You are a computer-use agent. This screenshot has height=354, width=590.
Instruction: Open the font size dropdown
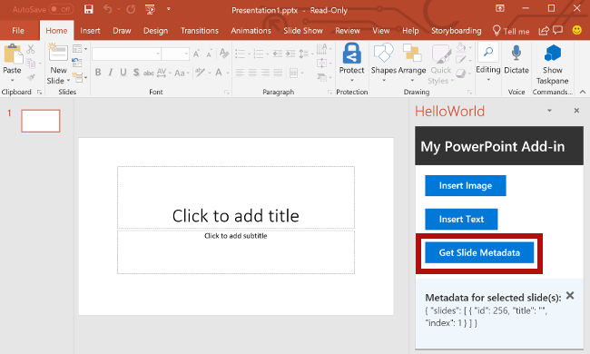pyautogui.click(x=186, y=54)
